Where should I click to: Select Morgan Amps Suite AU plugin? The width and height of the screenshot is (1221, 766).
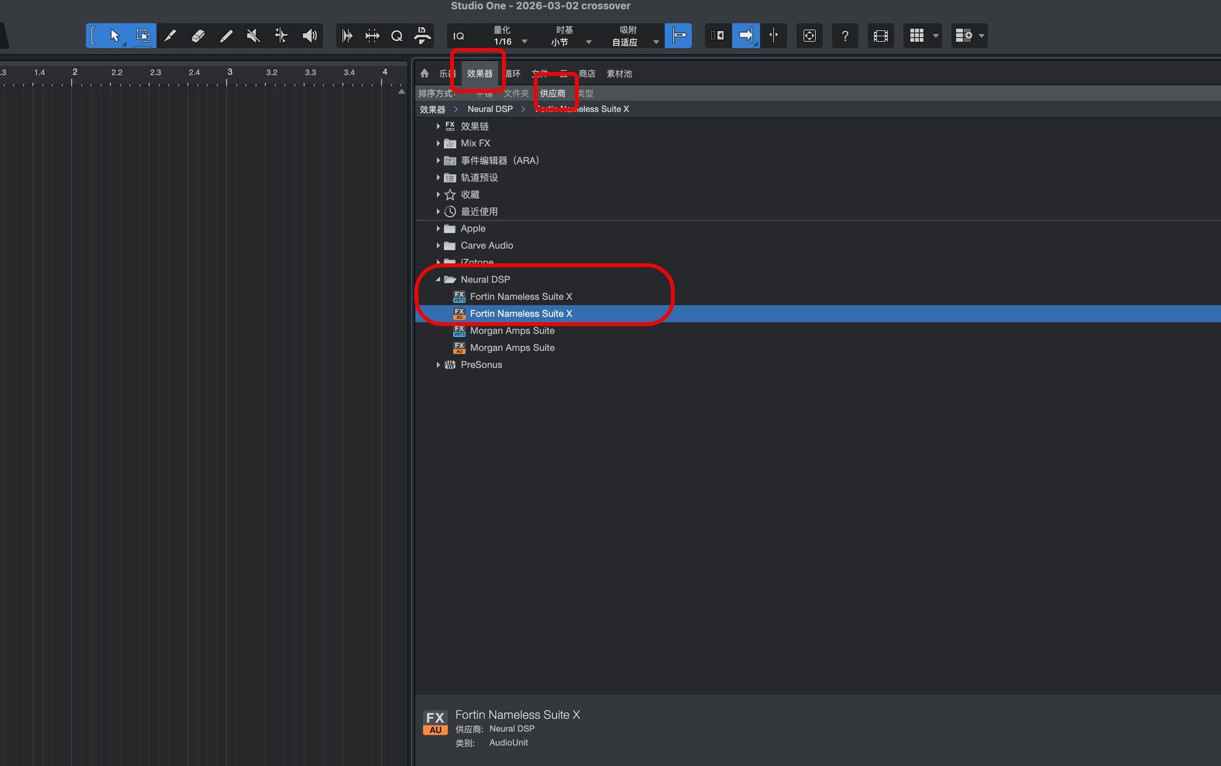[512, 348]
